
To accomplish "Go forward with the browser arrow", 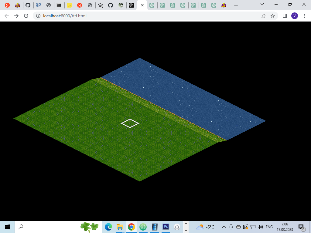I will coord(16,16).
